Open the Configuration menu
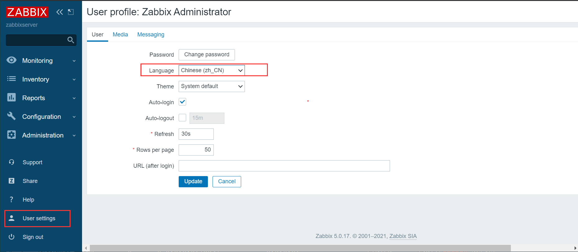This screenshot has height=252, width=578. [41, 117]
